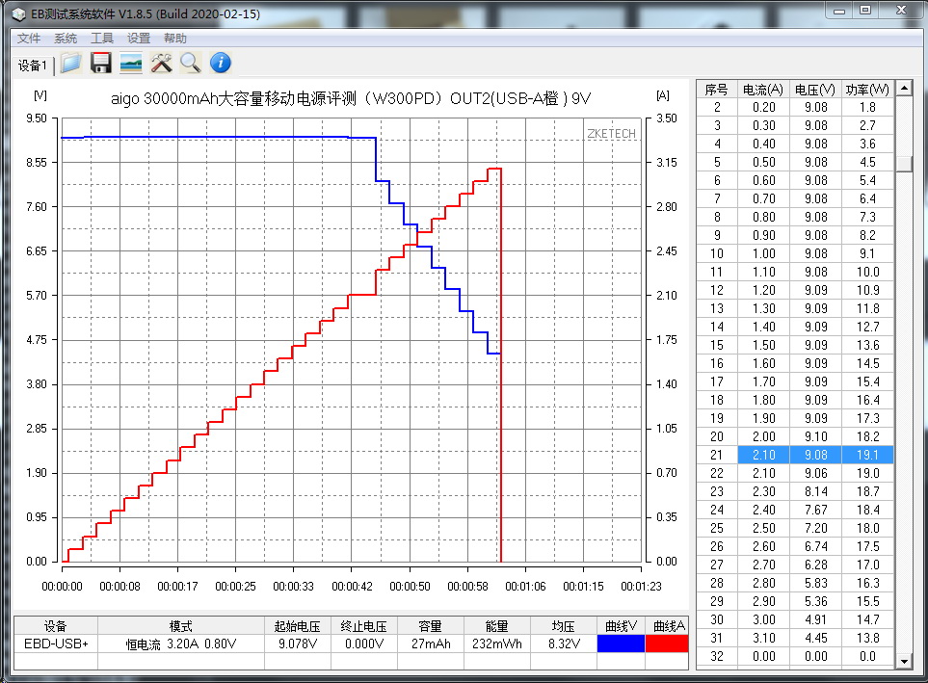Click the open folder toolbar icon

coord(69,64)
